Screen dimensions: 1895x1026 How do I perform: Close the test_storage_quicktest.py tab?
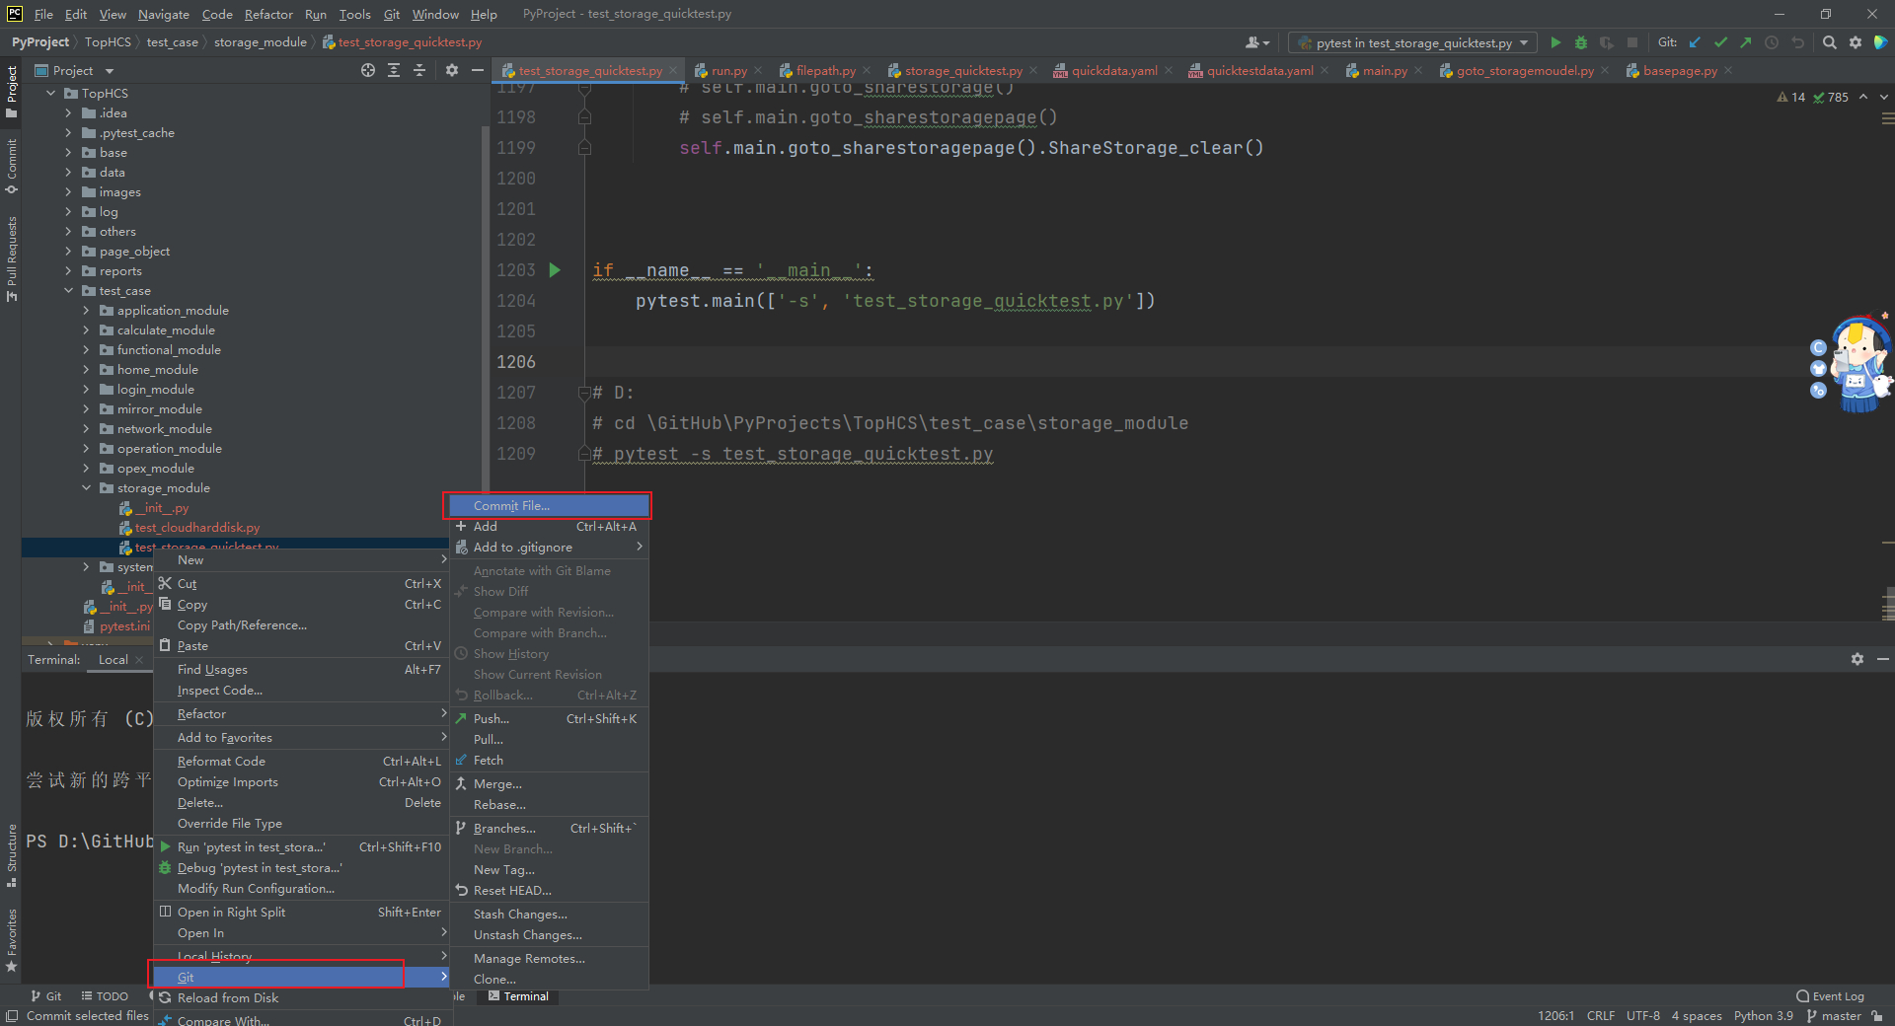point(673,71)
